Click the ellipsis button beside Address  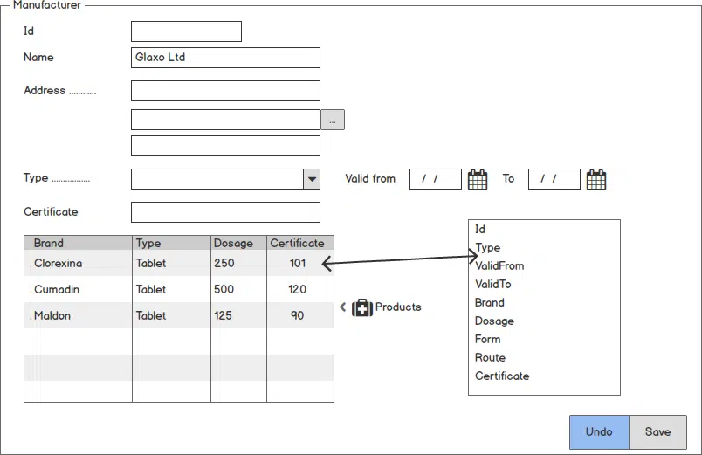click(x=333, y=120)
